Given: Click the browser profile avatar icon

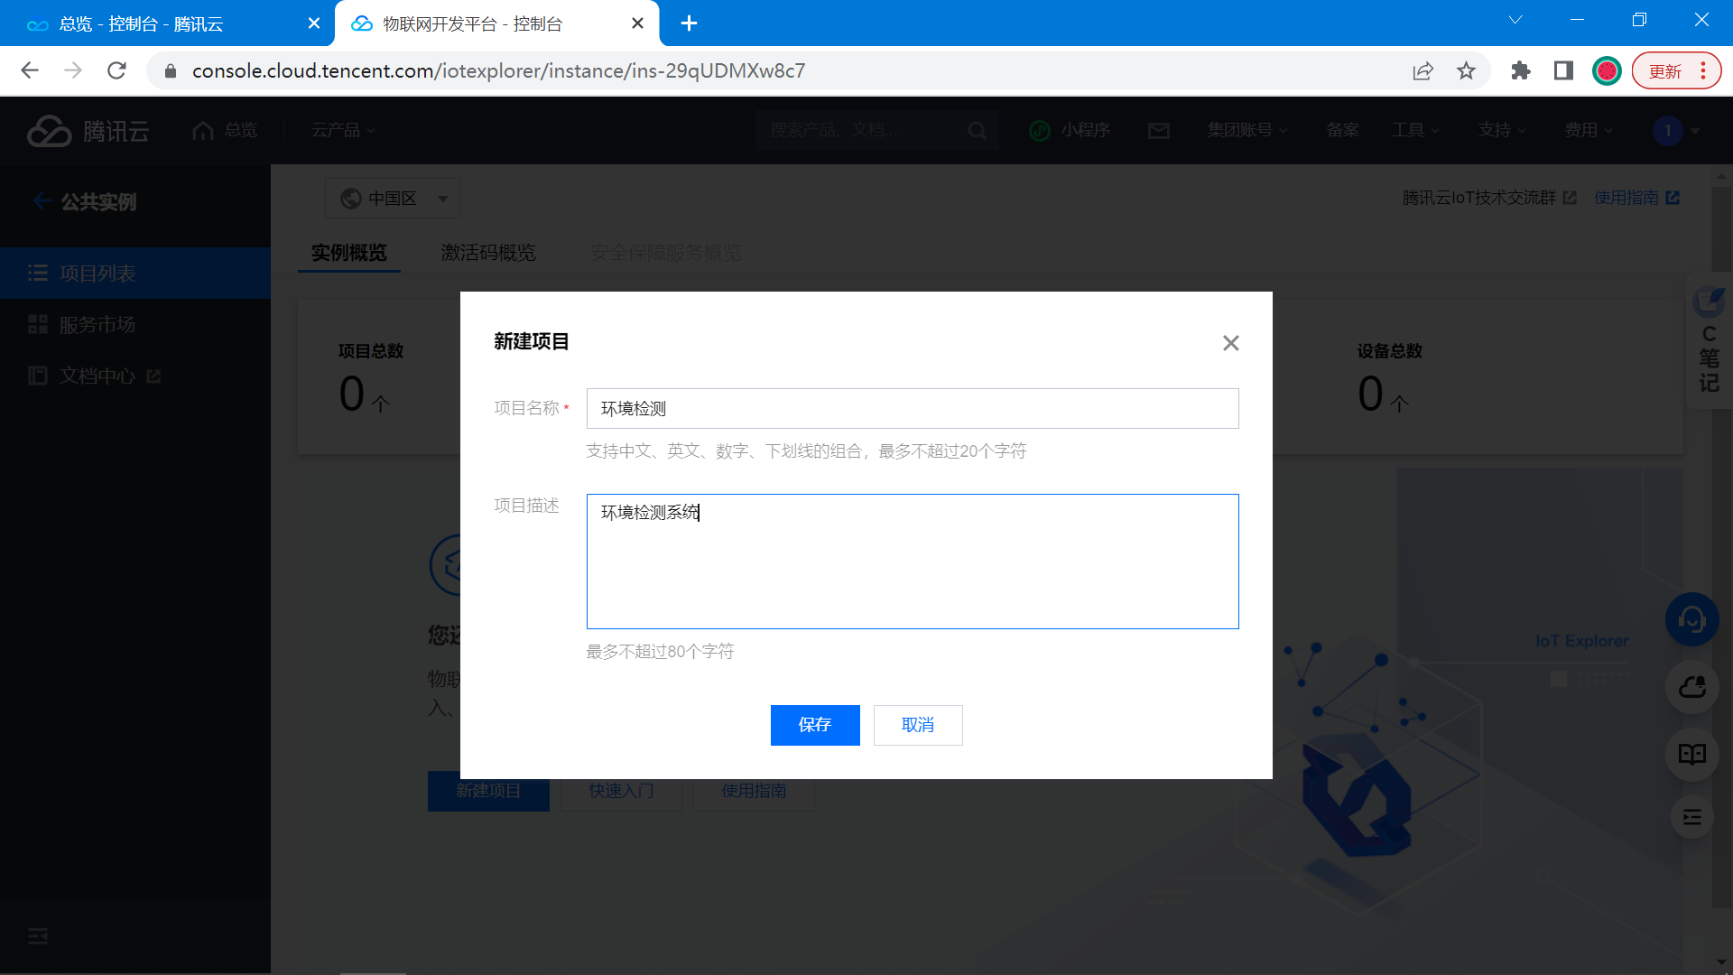Looking at the screenshot, I should [1607, 70].
